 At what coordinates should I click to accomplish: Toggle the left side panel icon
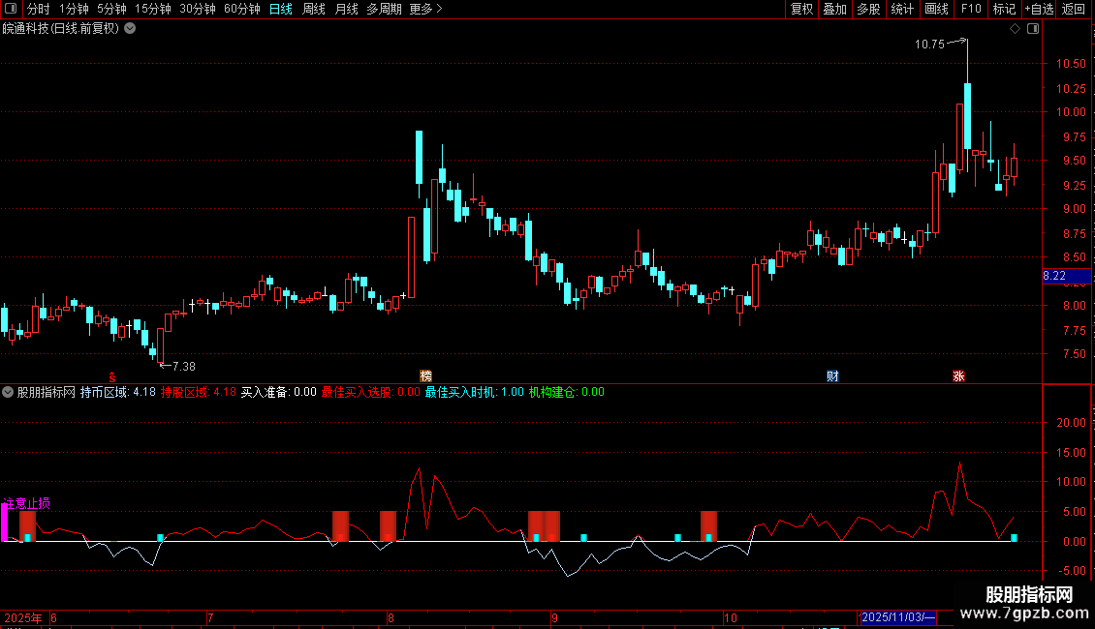pos(11,9)
